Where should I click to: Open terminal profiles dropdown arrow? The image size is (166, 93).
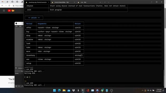pos(108,2)
